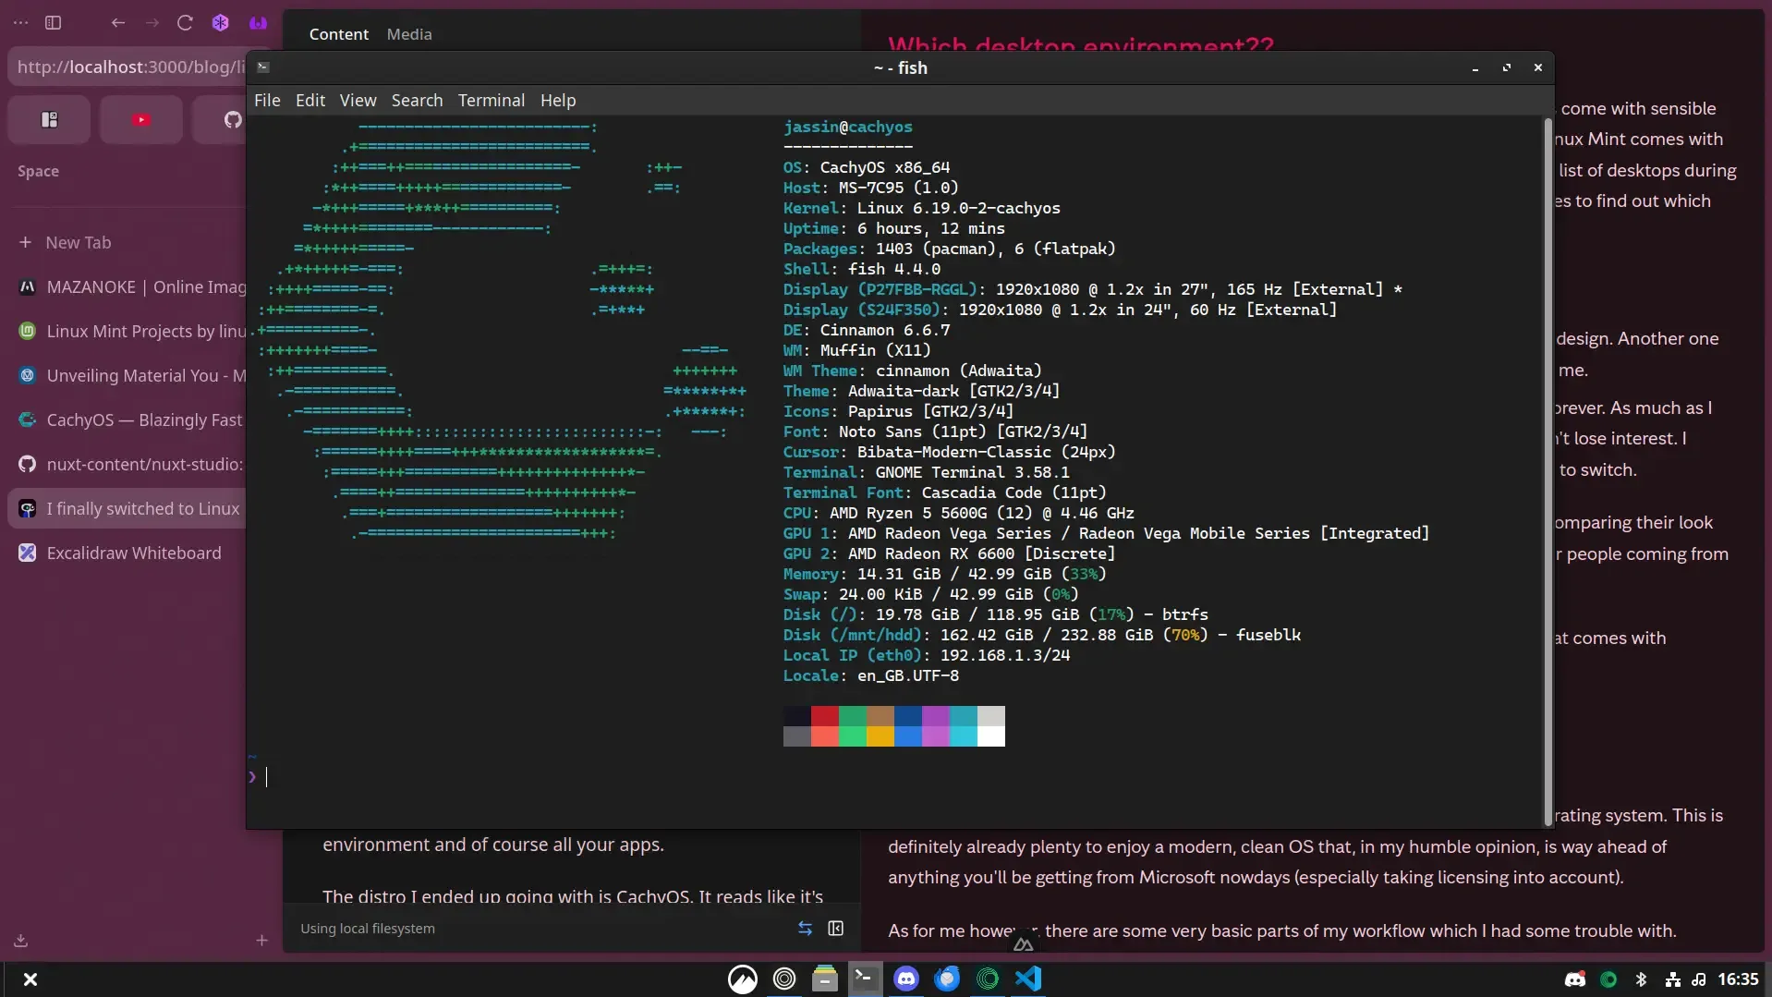Switch to the Excalidraw Whiteboard tab
Image resolution: width=1772 pixels, height=997 pixels.
point(133,553)
